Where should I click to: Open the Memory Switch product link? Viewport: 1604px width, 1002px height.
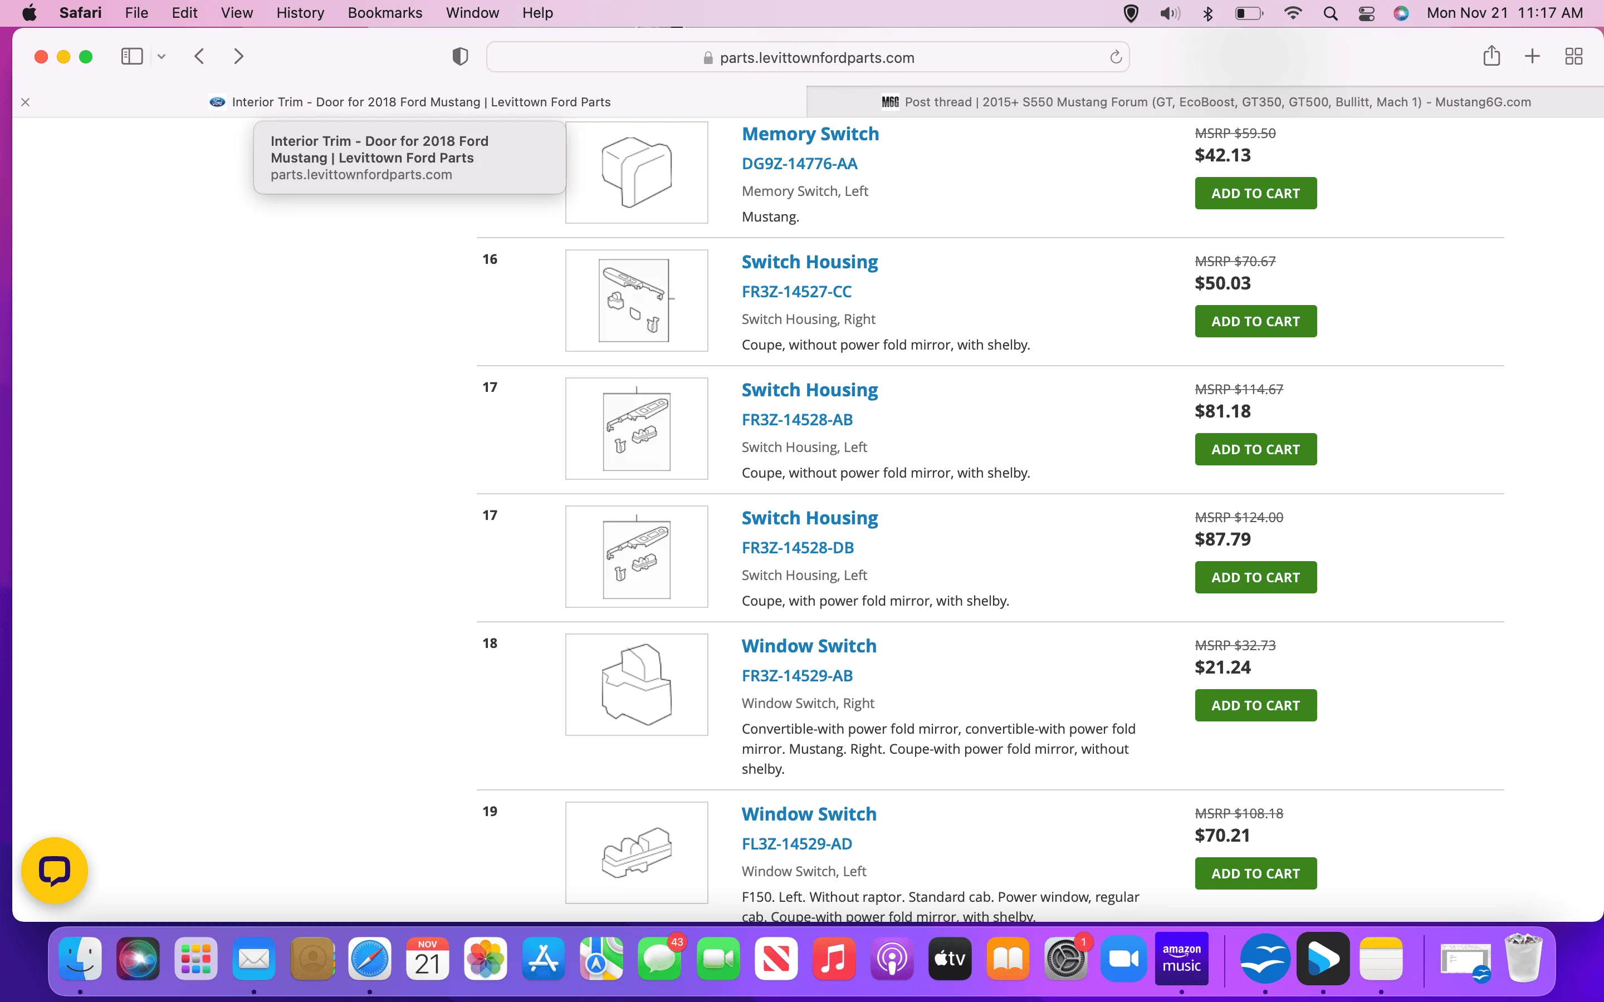click(810, 134)
